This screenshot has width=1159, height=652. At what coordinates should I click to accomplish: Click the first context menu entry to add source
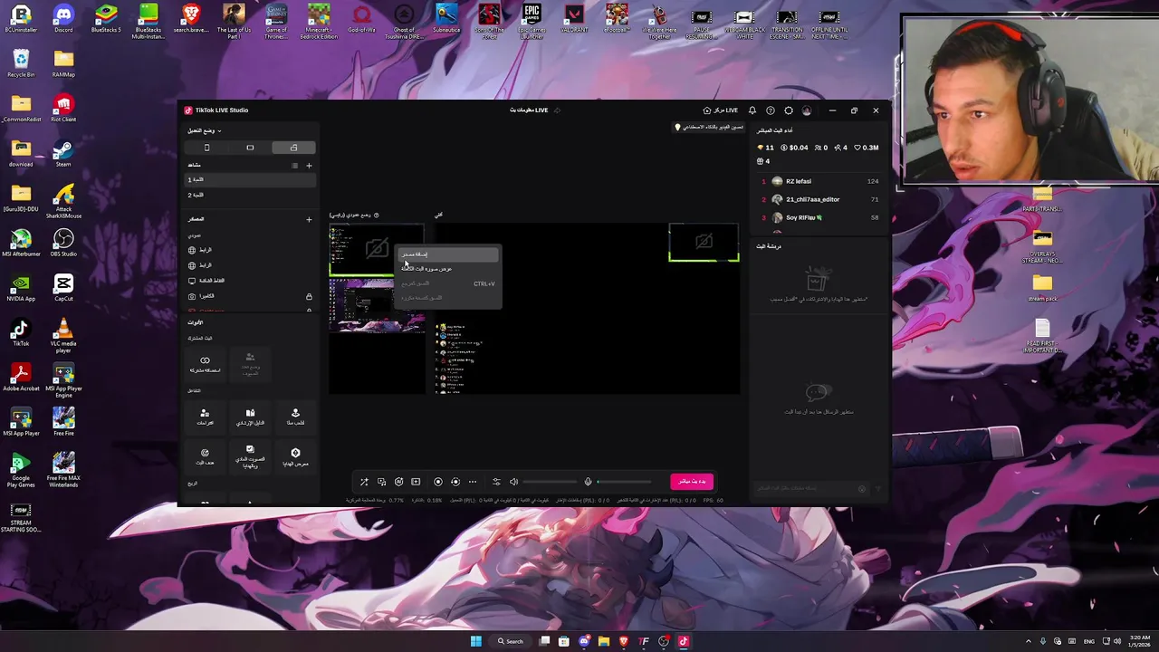point(447,254)
